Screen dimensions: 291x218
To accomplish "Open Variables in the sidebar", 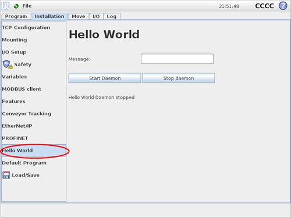I will (x=34, y=77).
